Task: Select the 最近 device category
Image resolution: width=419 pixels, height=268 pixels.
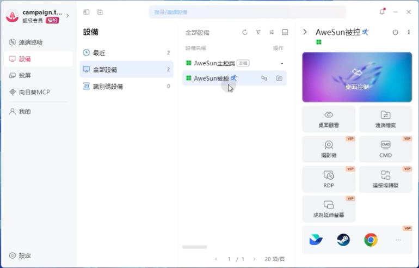Action: pyautogui.click(x=126, y=53)
